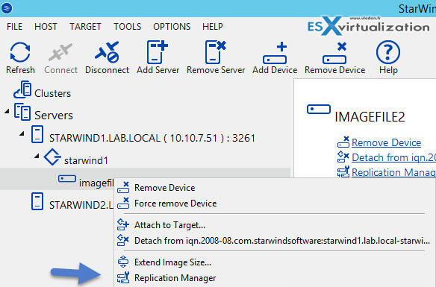Viewport: 436px width, 287px height.
Task: Open the TARGET menu
Action: (85, 26)
